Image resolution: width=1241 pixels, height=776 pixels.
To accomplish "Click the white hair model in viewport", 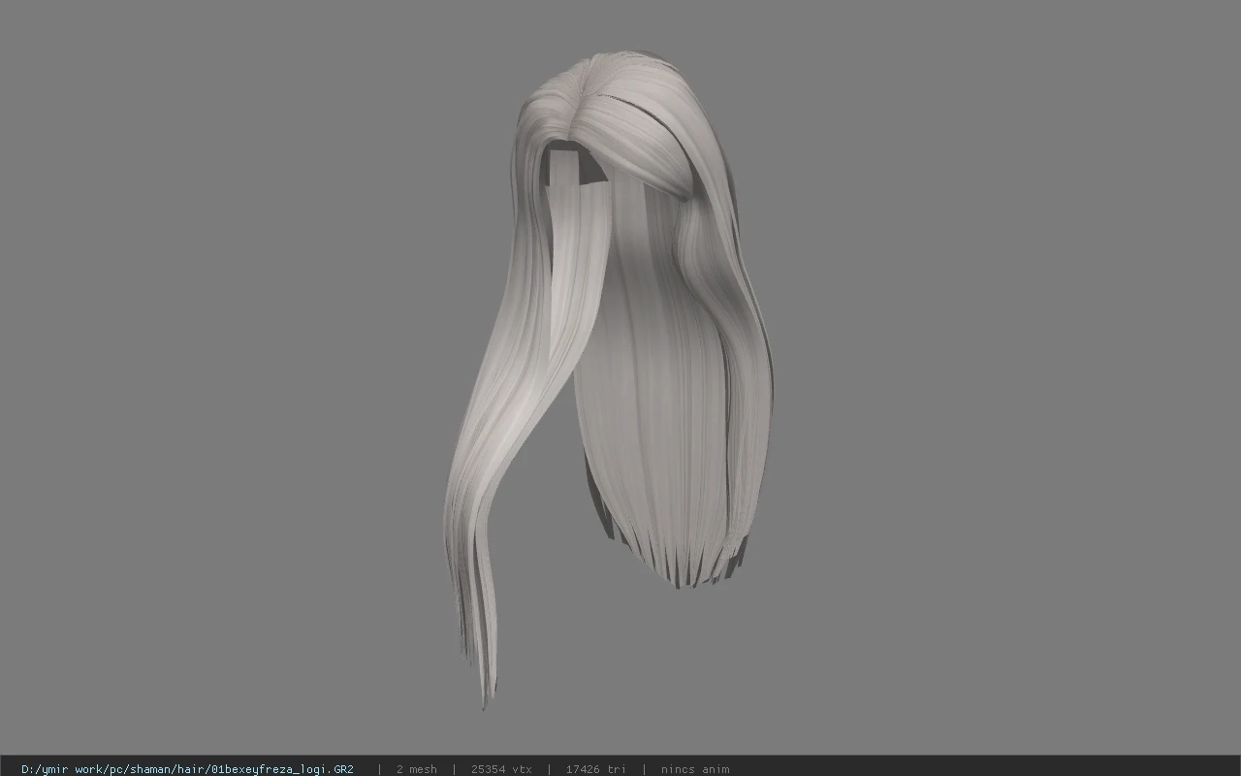I will coord(608,378).
